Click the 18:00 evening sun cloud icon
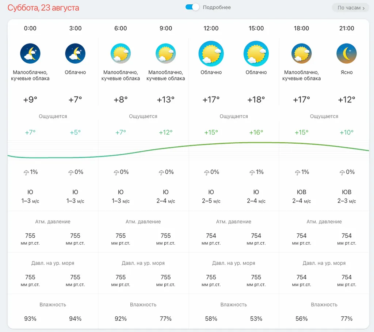374x332 pixels. click(301, 54)
